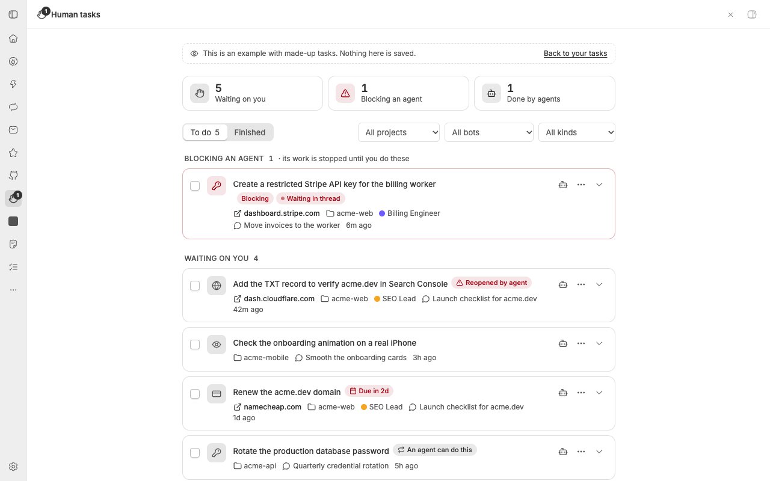Open the note document sidebar icon
Screen dimensions: 770x481
click(x=13, y=244)
